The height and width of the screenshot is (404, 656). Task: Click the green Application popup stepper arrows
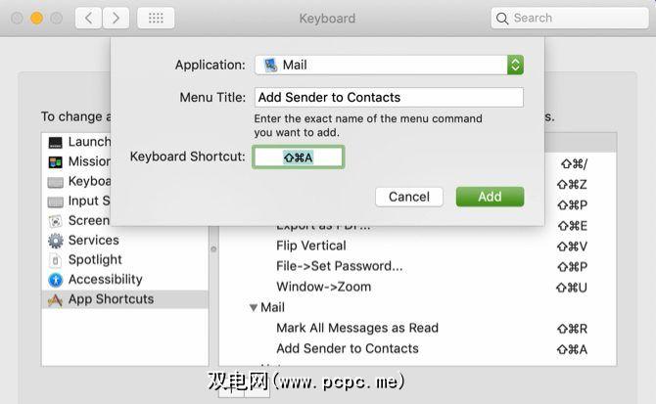[x=515, y=66]
